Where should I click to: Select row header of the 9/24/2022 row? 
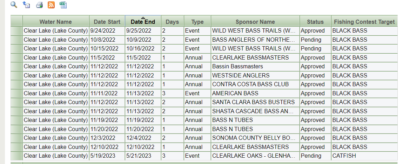click(16, 31)
